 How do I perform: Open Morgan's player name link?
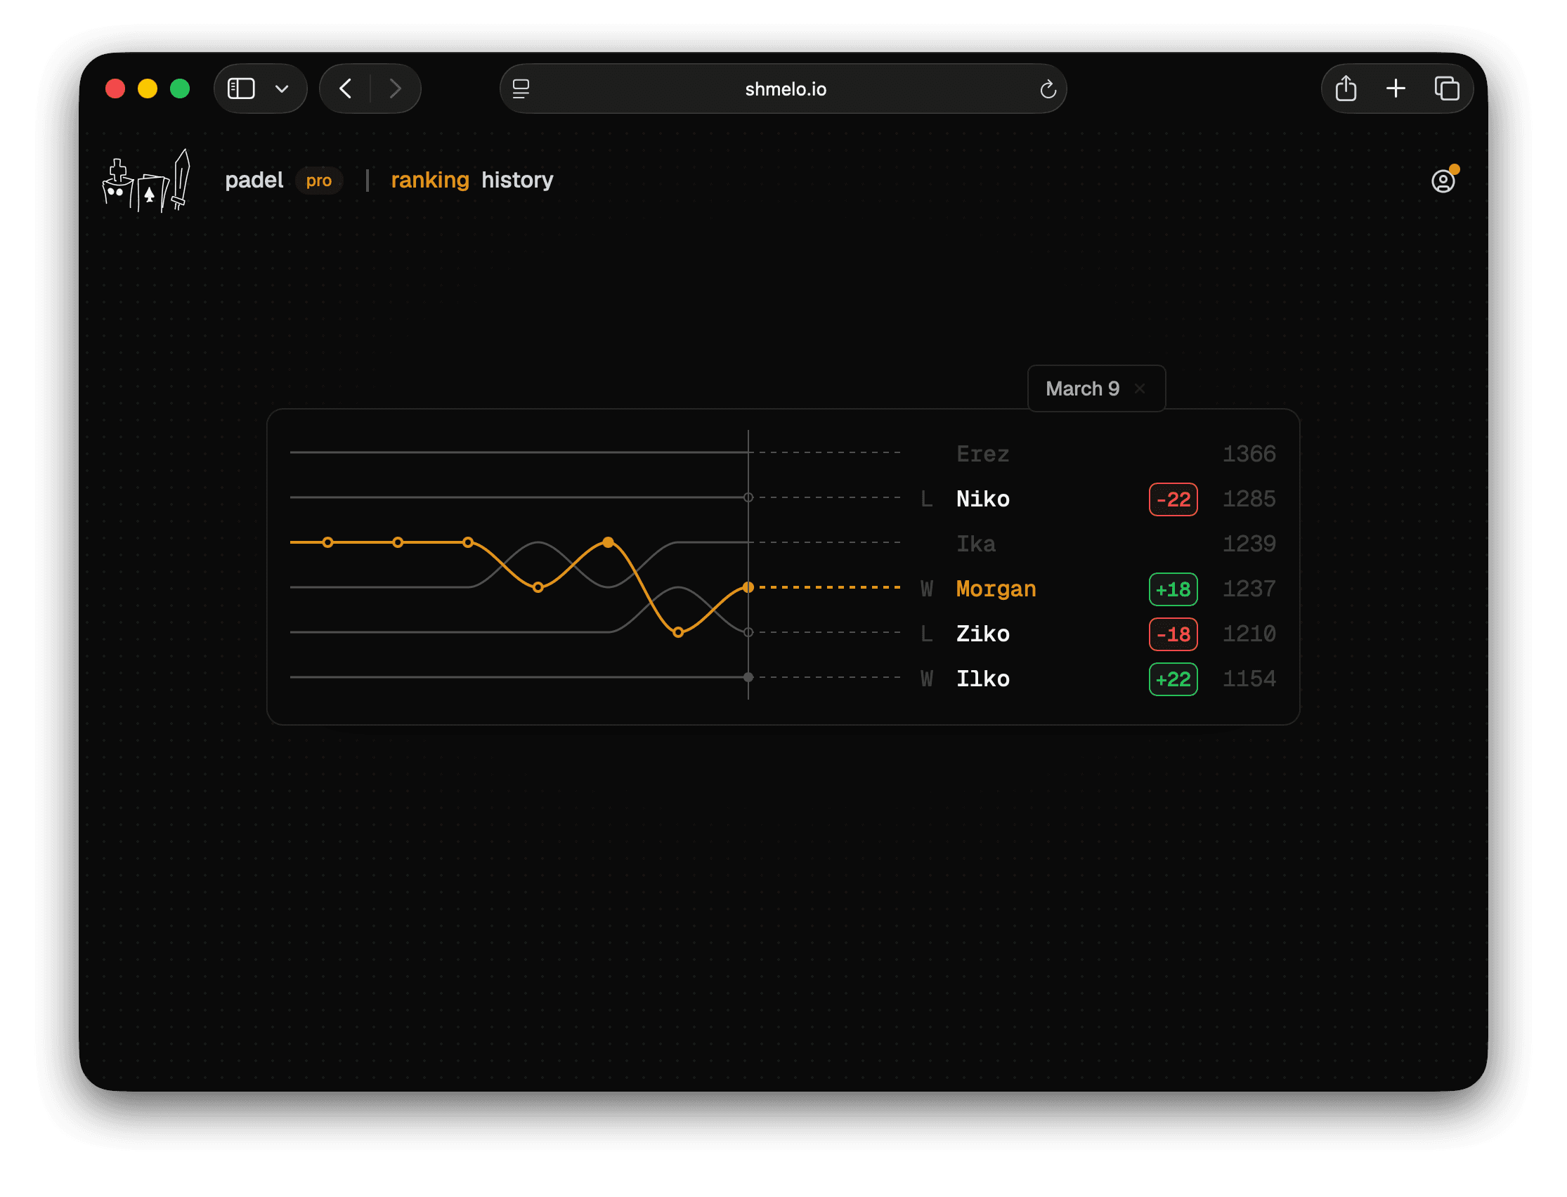[996, 589]
